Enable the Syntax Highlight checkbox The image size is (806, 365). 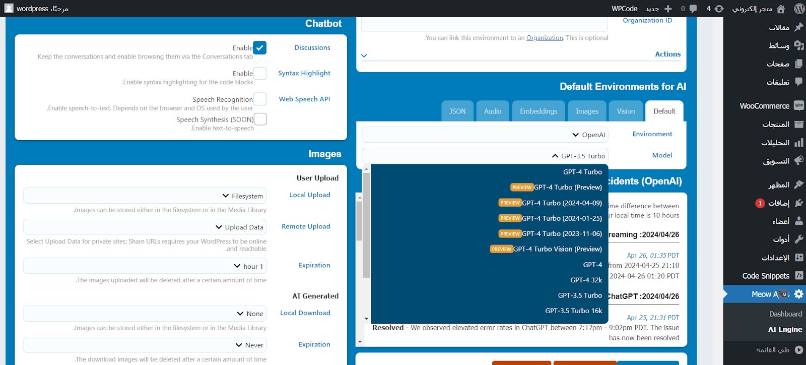[x=259, y=74]
